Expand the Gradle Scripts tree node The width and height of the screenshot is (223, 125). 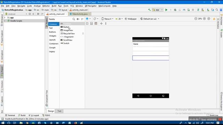click(x=5, y=21)
